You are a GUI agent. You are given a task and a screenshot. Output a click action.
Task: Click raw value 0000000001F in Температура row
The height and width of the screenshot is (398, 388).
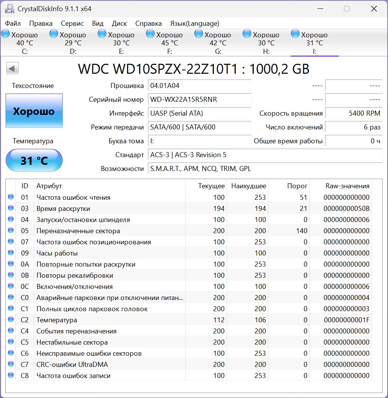pos(347,320)
